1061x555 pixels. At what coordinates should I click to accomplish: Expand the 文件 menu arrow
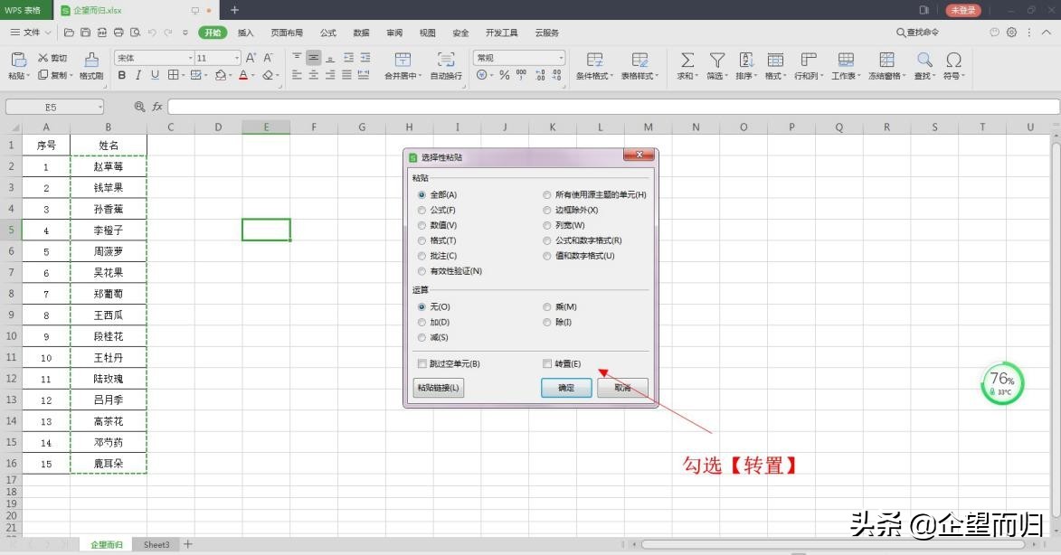pyautogui.click(x=48, y=33)
